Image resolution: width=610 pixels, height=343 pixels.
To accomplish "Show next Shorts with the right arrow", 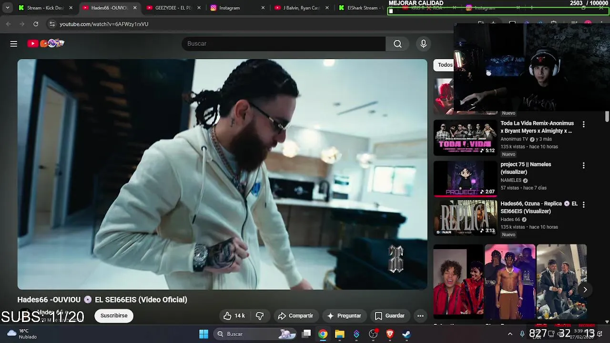I will [x=585, y=290].
